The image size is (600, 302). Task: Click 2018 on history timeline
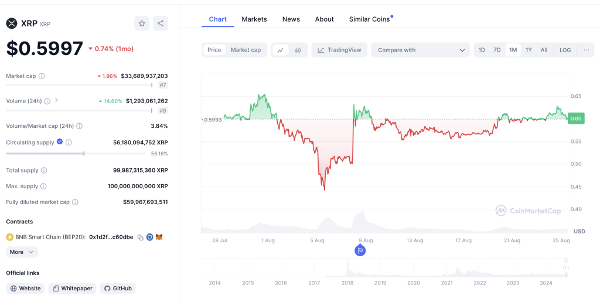[347, 283]
